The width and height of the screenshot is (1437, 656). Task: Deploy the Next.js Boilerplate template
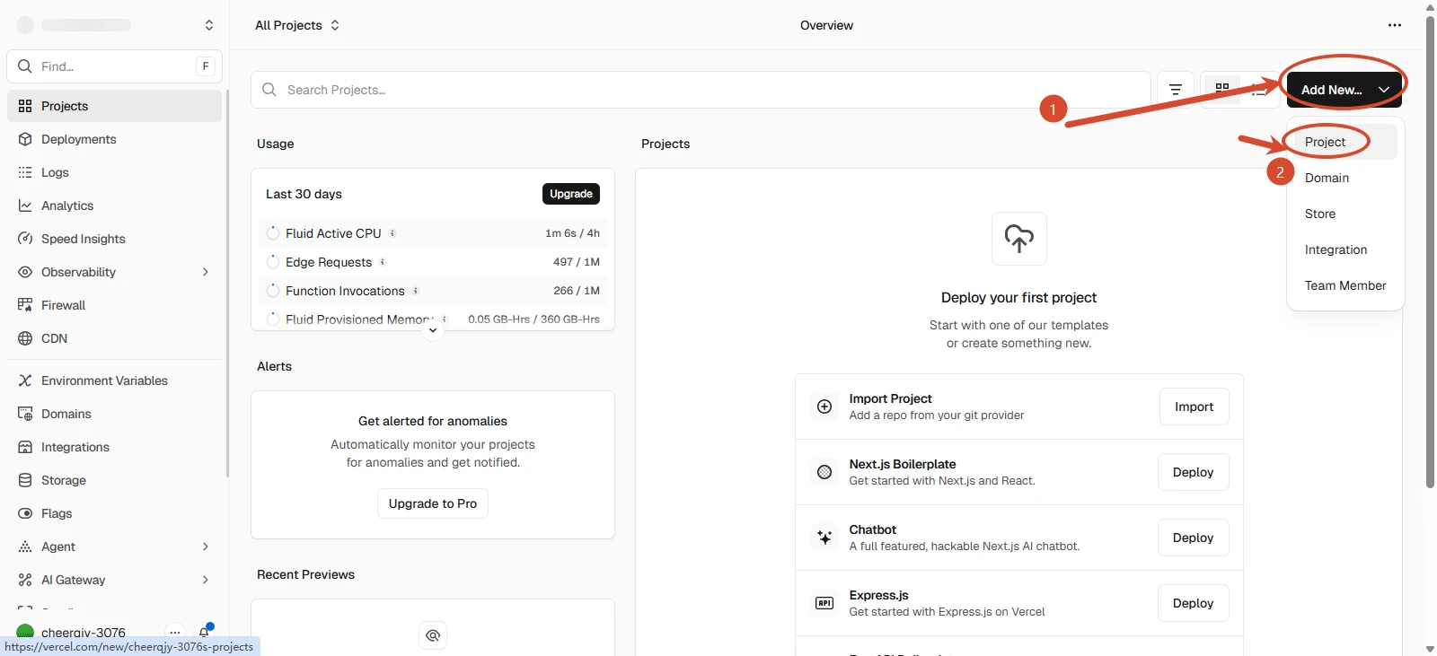[x=1194, y=472]
